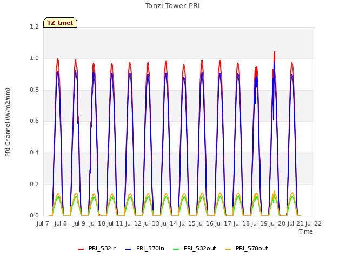Click the Jul 8 x-axis tick label

pos(61,224)
